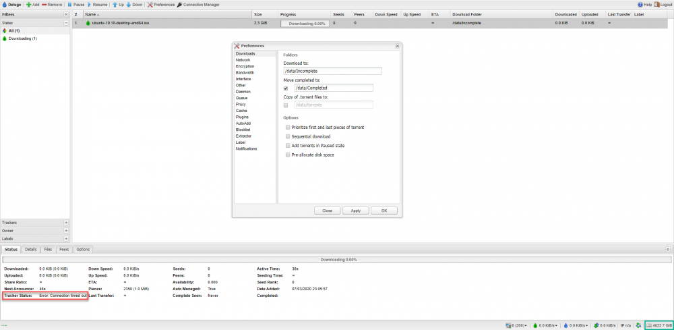Click the Close button in Preferences
674x330 pixels.
point(327,211)
